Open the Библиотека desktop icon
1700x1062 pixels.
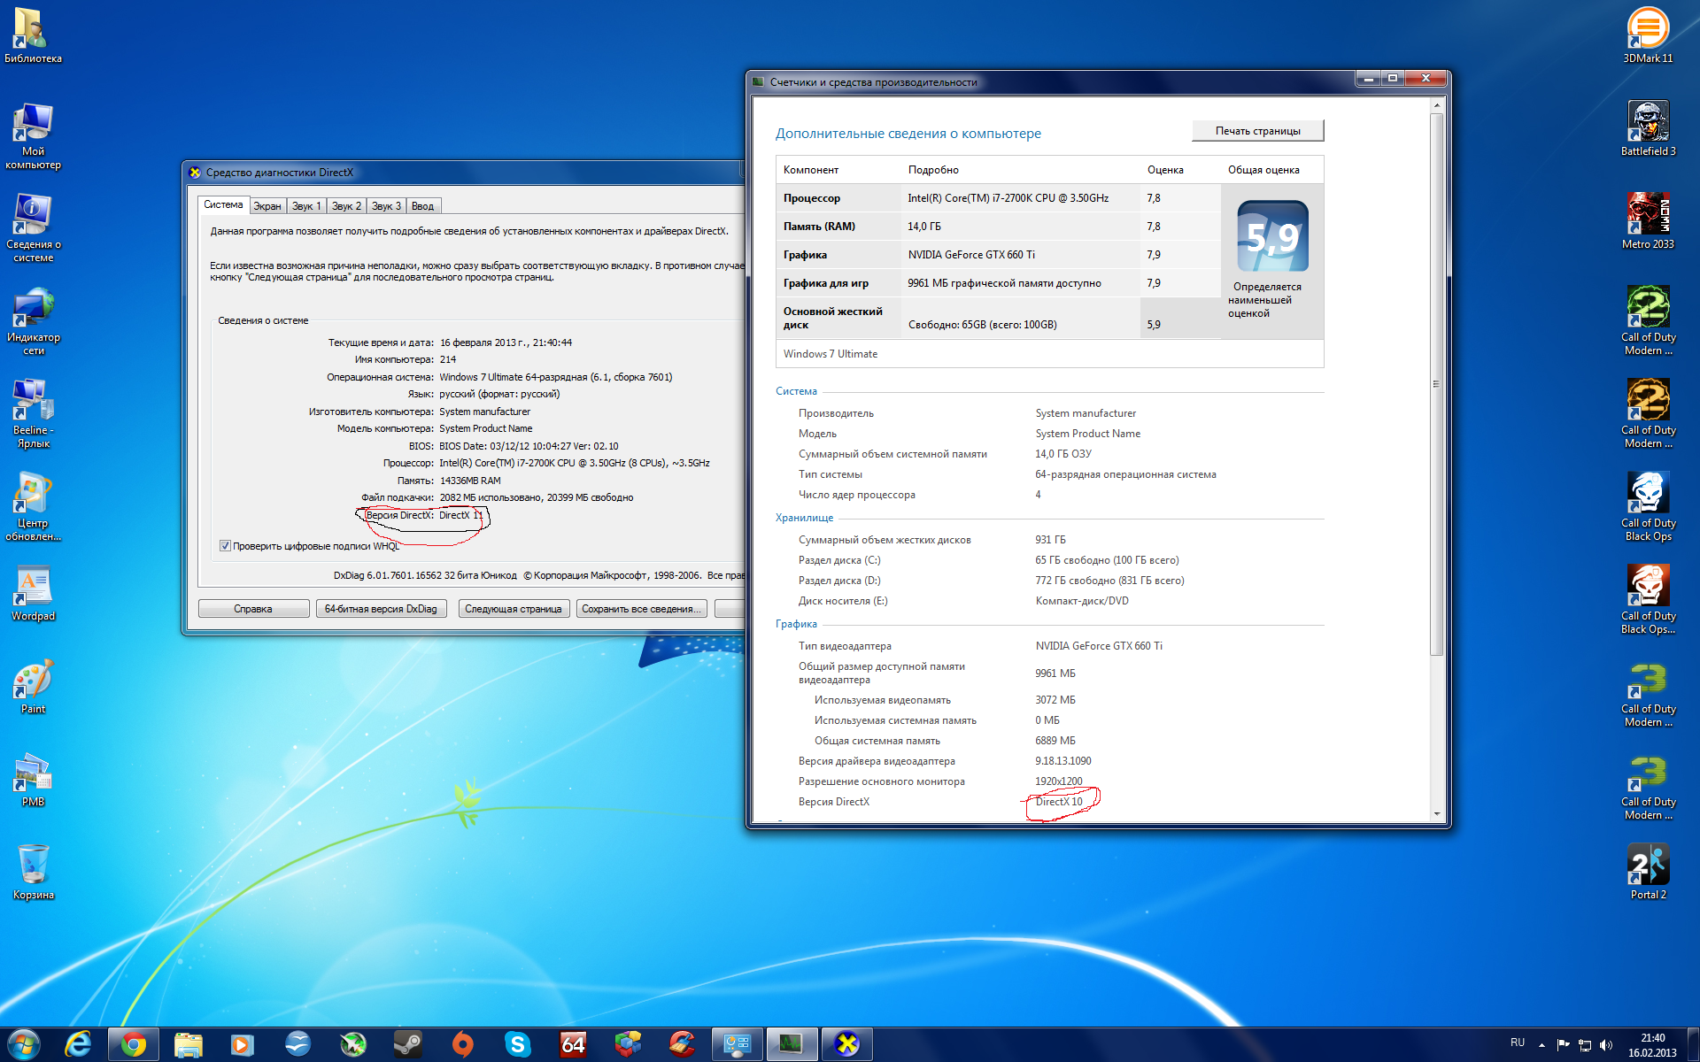click(33, 35)
